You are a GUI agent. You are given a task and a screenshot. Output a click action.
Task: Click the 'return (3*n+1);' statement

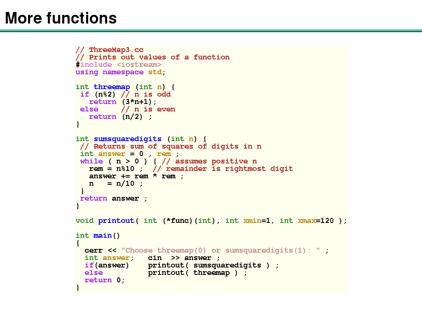point(123,102)
